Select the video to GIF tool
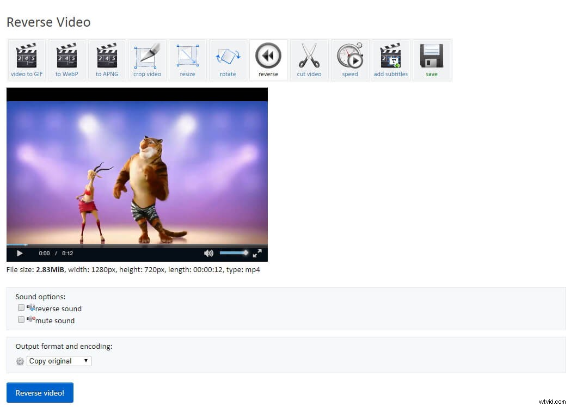The width and height of the screenshot is (577, 407). pyautogui.click(x=26, y=59)
